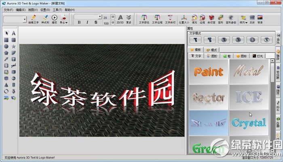The width and height of the screenshot is (283, 162).
Task: Select the last 文字模式 ring T button
Action: 266,40
